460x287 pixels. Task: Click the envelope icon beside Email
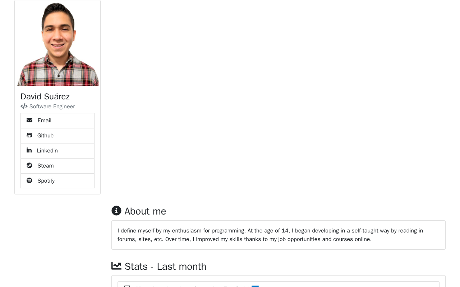[x=29, y=121]
